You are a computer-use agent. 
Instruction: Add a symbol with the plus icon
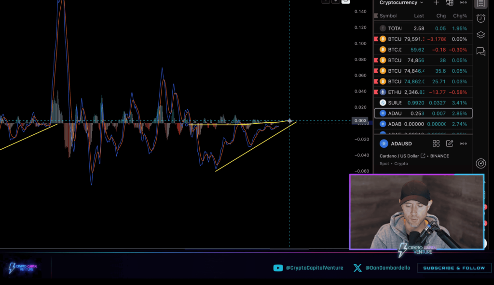[436, 2]
